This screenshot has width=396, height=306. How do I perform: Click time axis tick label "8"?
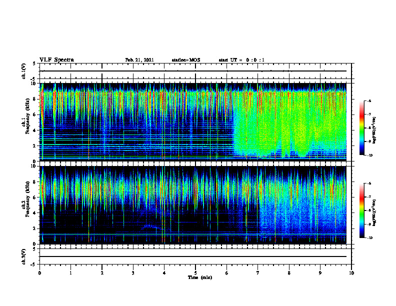click(x=289, y=273)
